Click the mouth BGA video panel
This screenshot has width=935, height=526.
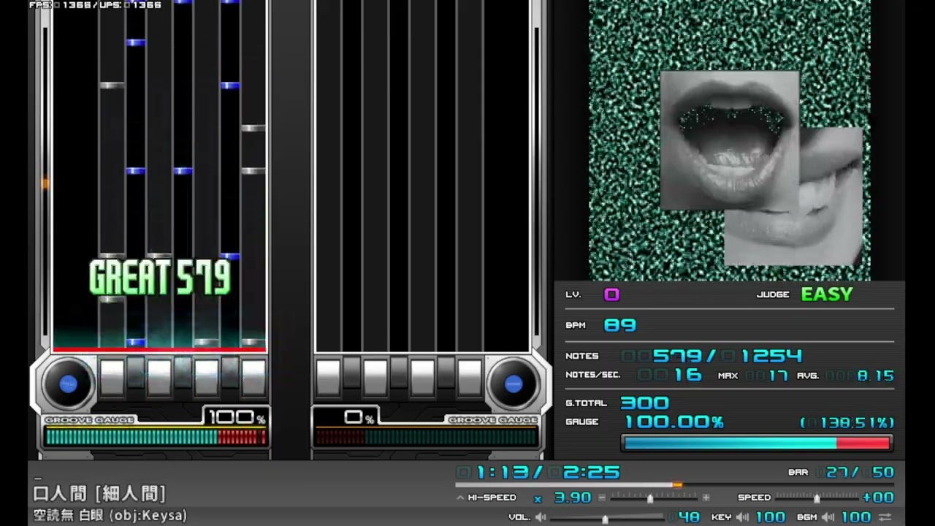tap(729, 140)
